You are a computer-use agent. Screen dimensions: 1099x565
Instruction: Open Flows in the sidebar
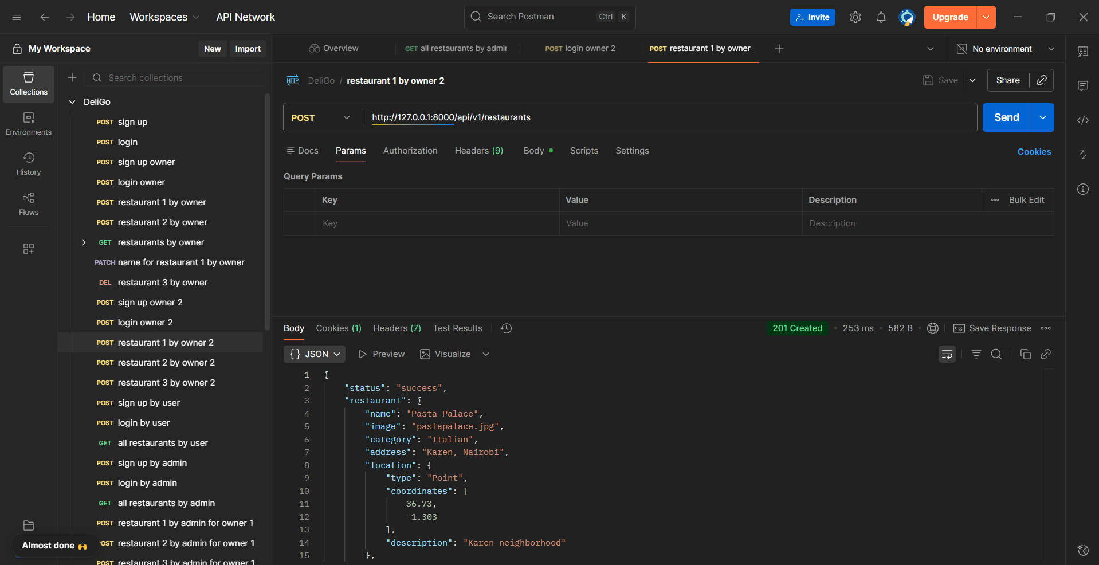coord(29,205)
